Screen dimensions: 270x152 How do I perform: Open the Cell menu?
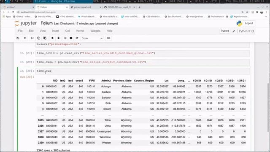point(67,31)
